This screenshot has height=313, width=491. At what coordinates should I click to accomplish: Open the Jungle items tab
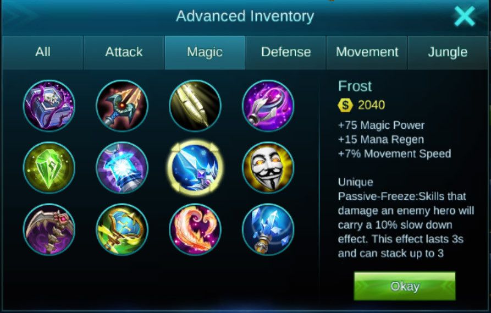(448, 52)
